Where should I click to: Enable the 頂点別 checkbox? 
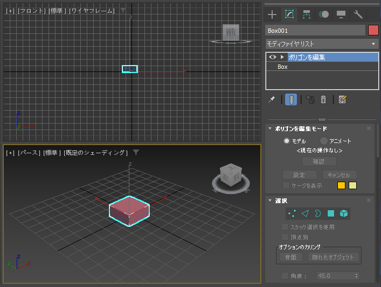point(285,237)
